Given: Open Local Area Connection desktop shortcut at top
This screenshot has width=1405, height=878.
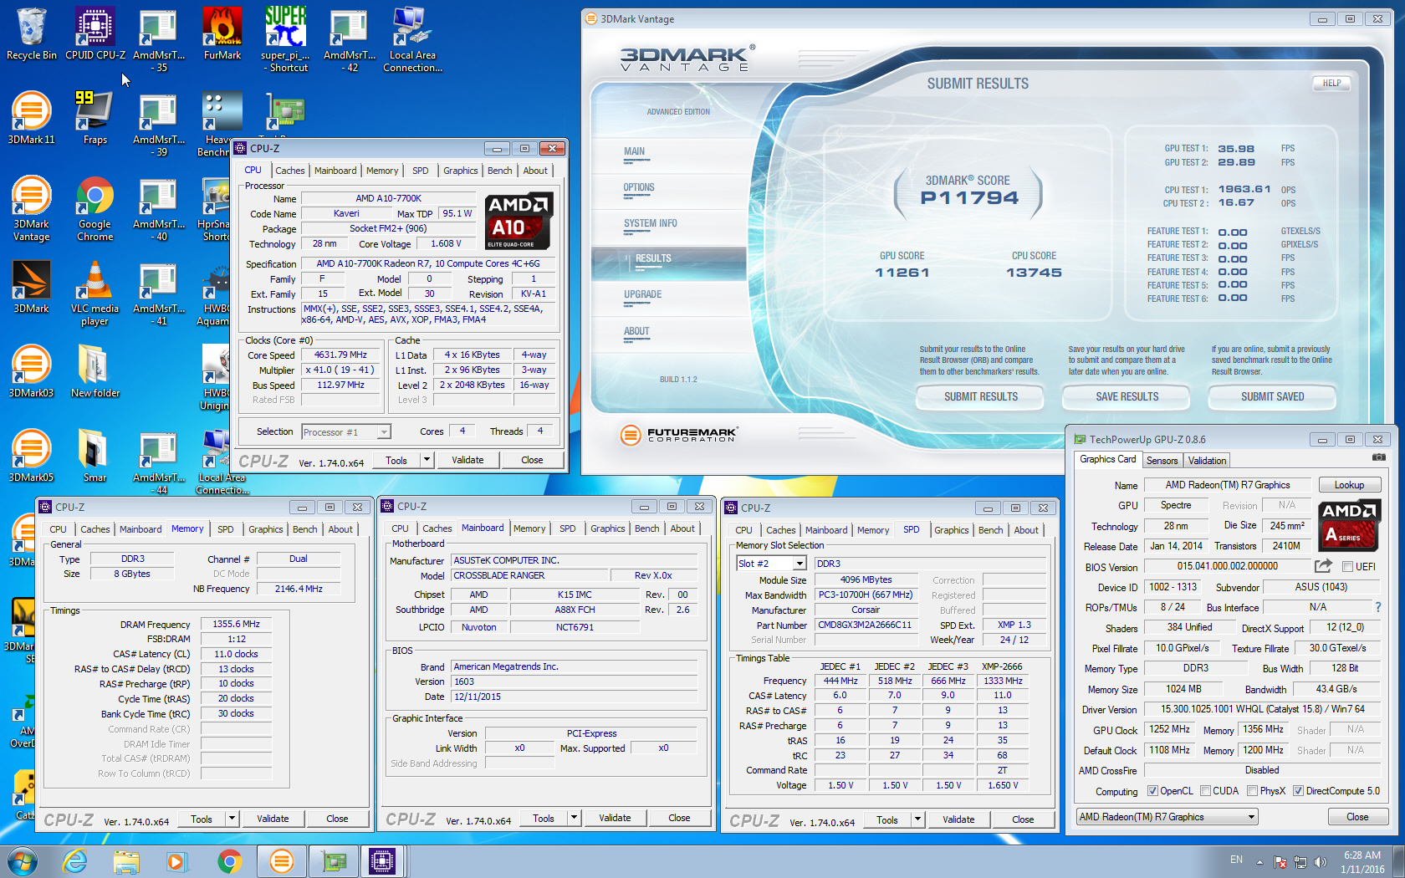Looking at the screenshot, I should (x=413, y=39).
